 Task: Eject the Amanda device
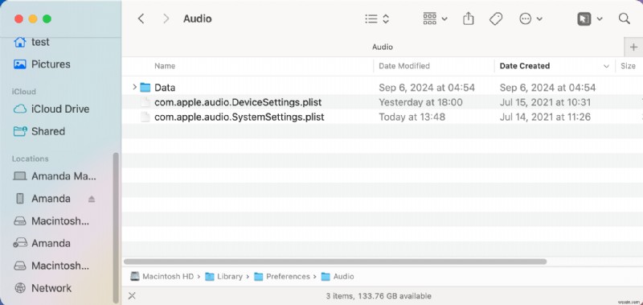click(x=92, y=199)
